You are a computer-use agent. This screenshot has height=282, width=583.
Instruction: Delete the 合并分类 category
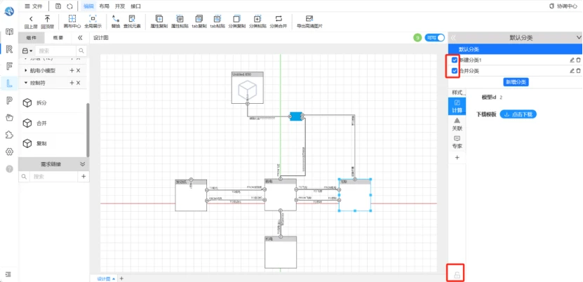click(x=578, y=71)
